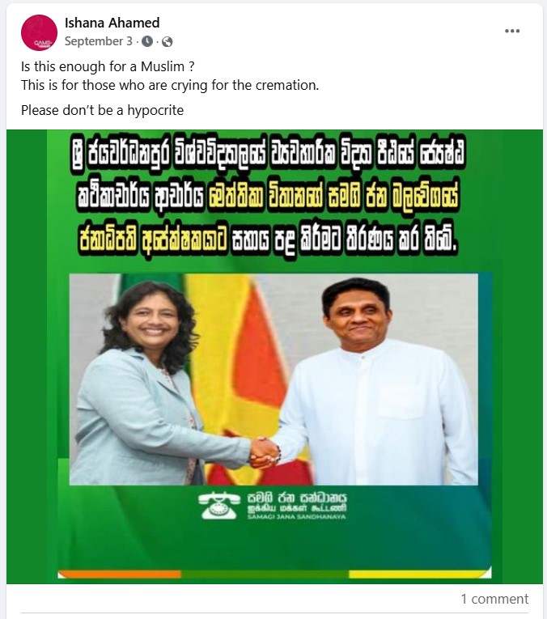Viewport: 547px width, 619px height.
Task: Open the three-dot post options menu
Action: pyautogui.click(x=512, y=31)
